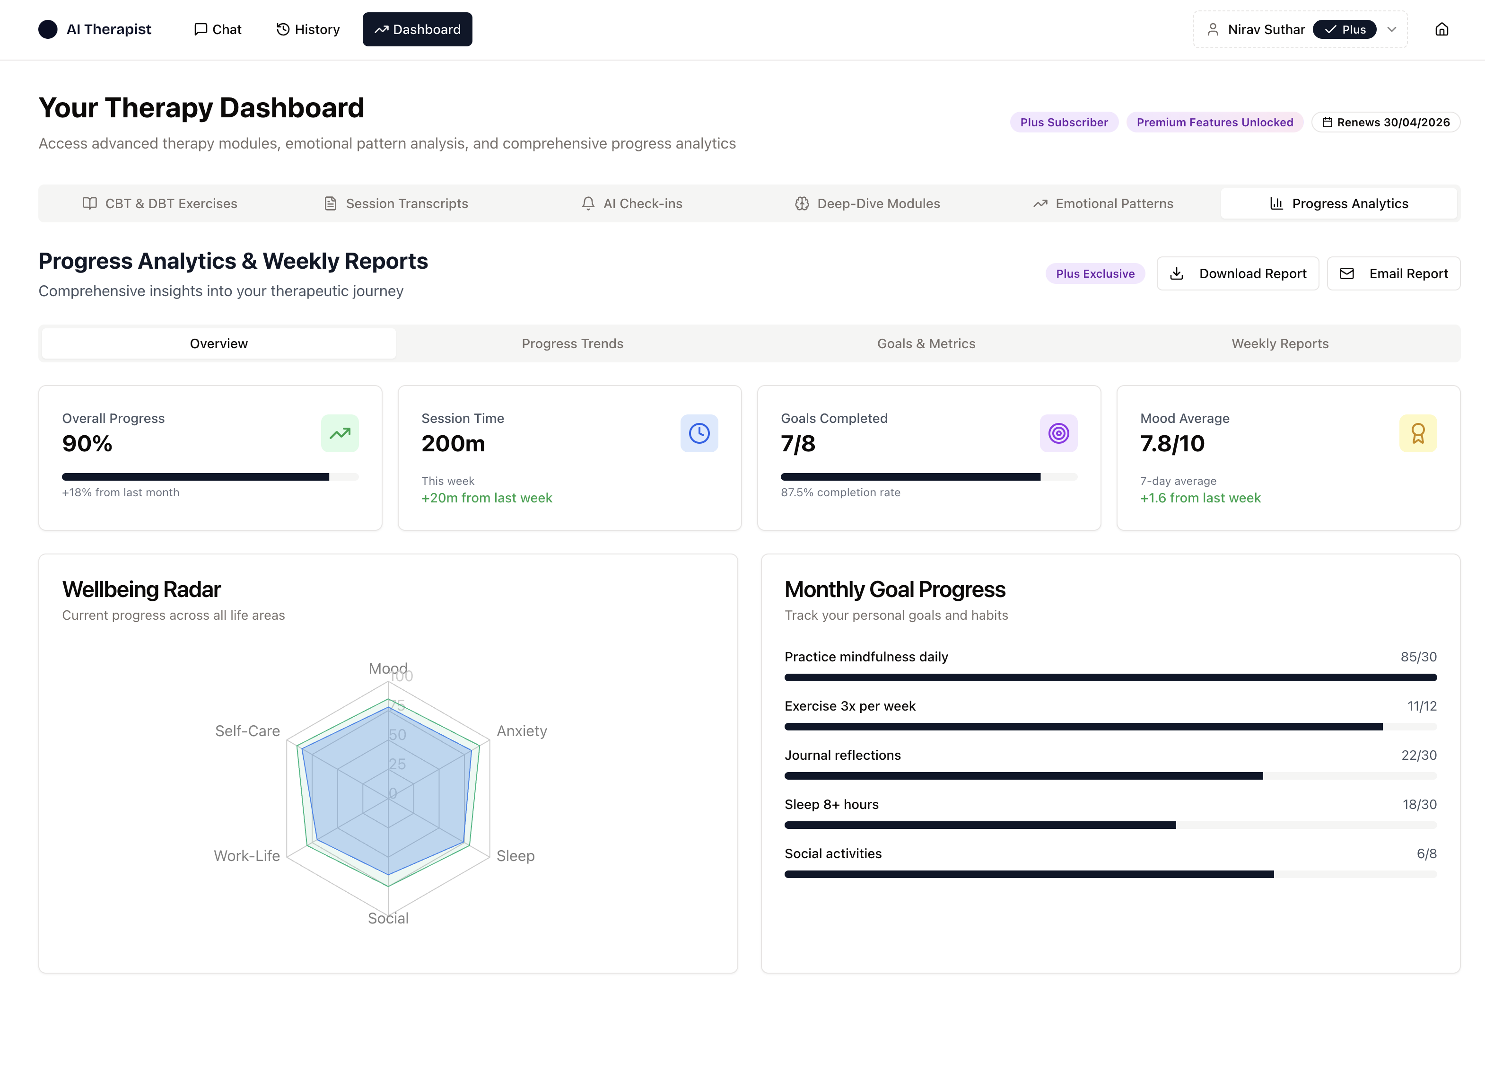Open the Chat page
The image size is (1485, 1090).
click(x=218, y=29)
